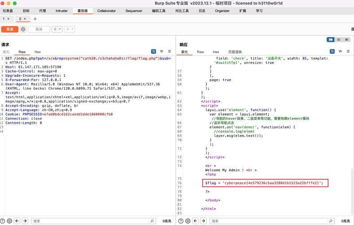
Task: Jump to next response search match
Action: (204, 221)
